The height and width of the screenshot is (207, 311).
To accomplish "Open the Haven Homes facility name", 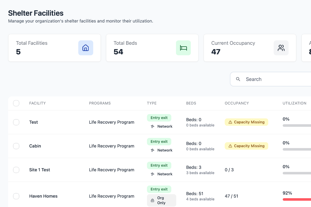I will pos(43,196).
